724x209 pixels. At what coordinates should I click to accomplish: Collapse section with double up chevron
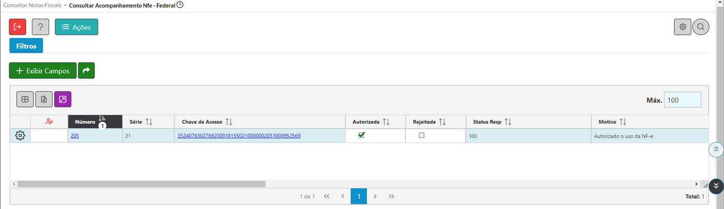click(x=716, y=149)
